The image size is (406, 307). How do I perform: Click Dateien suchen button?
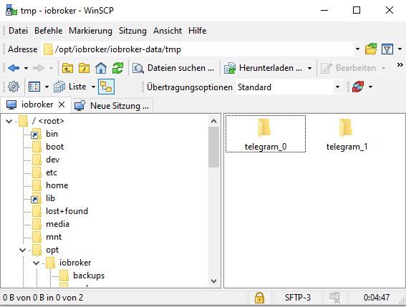coord(173,68)
